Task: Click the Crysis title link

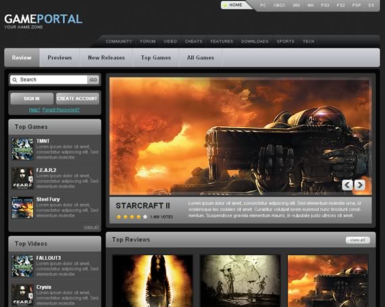Action: coord(44,287)
